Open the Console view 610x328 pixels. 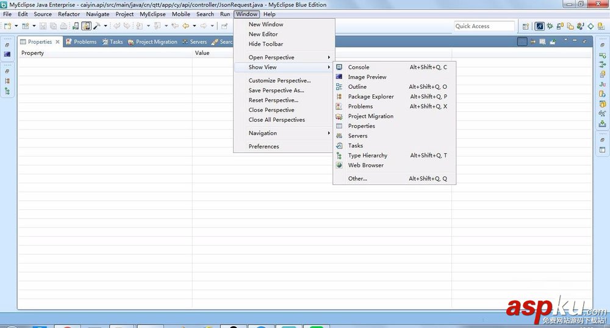393,67
